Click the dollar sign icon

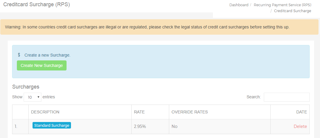[x=19, y=55]
